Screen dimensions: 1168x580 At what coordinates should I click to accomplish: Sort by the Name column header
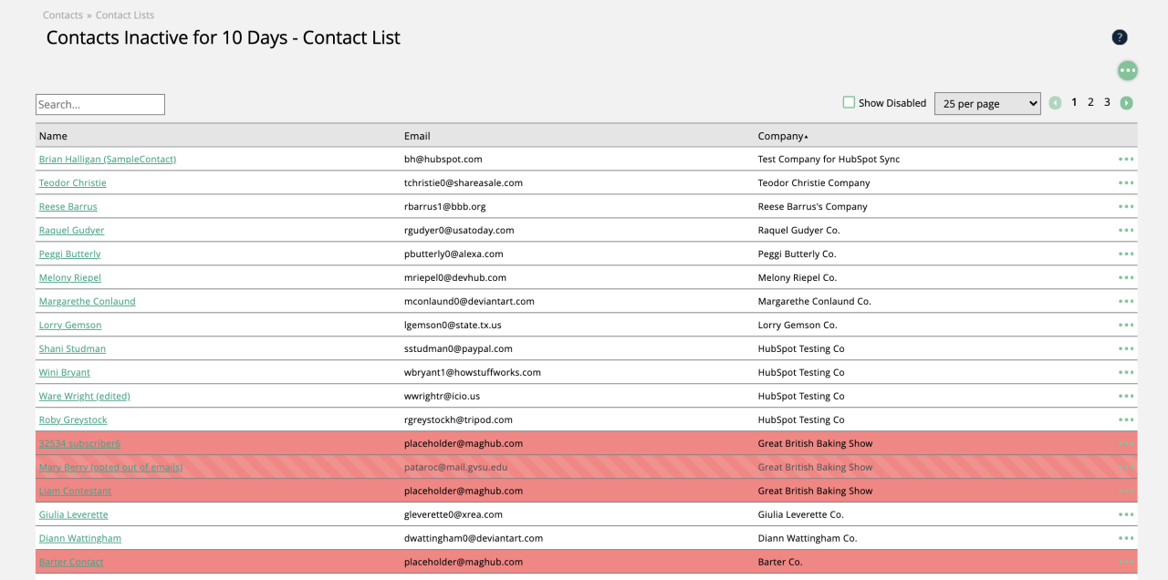point(53,136)
